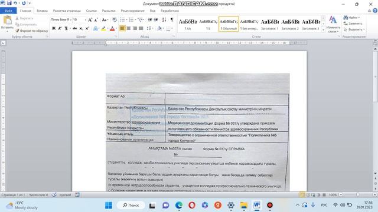This screenshot has height=212, width=378.
Task: Click the Bandicam record icon in taskbar
Action: pos(270,205)
